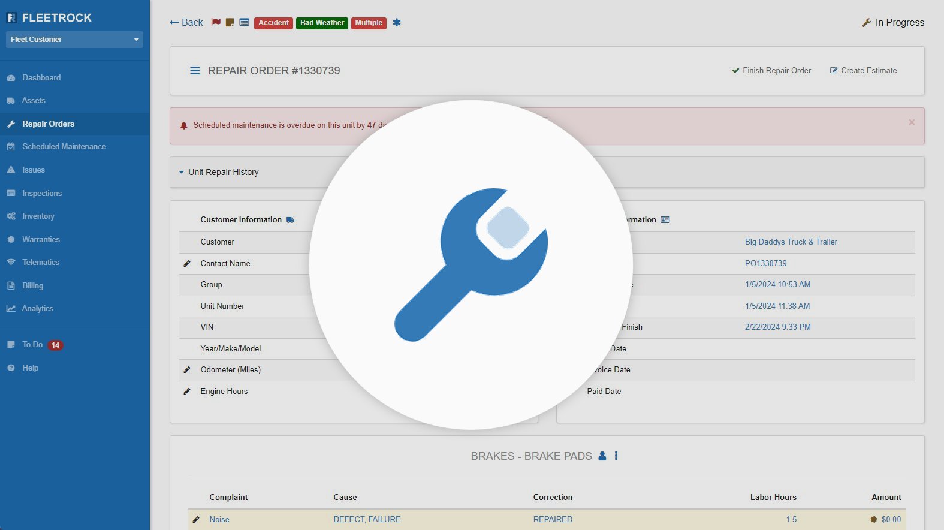
Task: Edit the Noise complaint row pencil
Action: tap(196, 520)
